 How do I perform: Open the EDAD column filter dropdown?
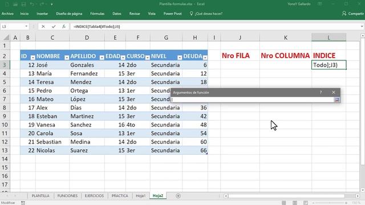(123, 58)
